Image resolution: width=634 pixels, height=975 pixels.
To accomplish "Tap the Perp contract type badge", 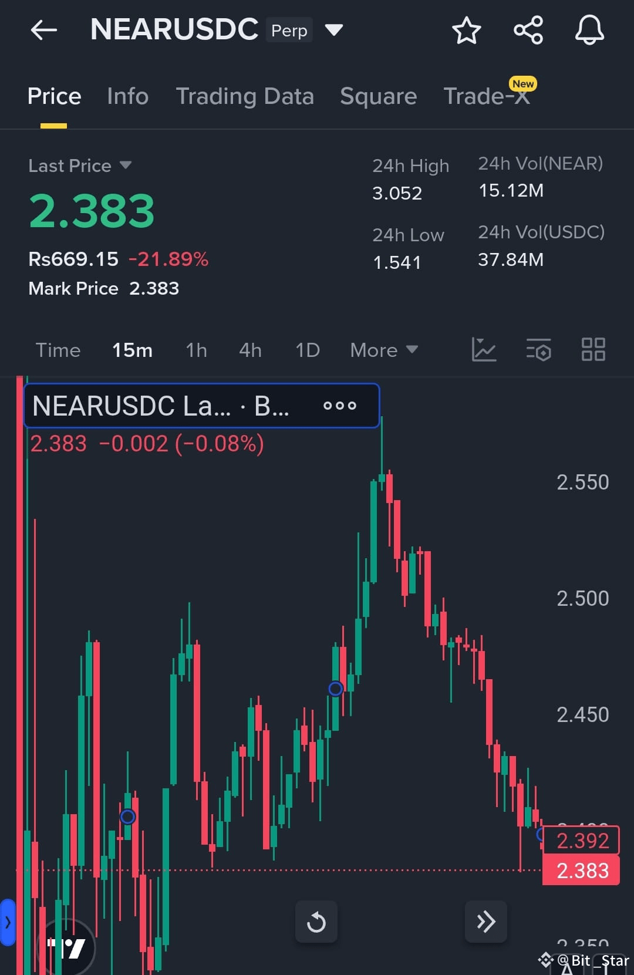I will tap(289, 30).
